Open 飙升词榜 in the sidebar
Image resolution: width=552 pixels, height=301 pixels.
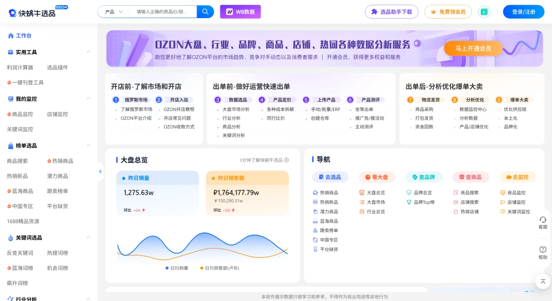pos(17,283)
